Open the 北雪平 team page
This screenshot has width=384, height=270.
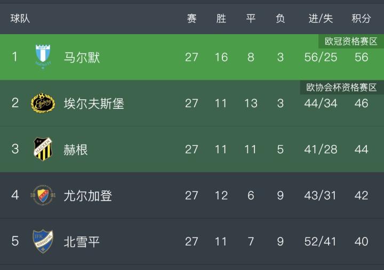82,241
